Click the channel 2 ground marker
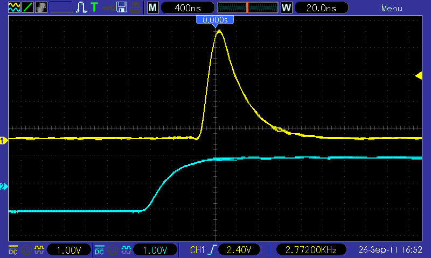The height and width of the screenshot is (258, 431). pos(4,187)
